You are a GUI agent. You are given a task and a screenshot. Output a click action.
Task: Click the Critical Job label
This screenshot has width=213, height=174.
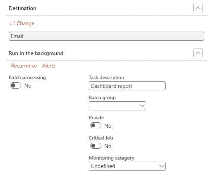click(x=101, y=138)
